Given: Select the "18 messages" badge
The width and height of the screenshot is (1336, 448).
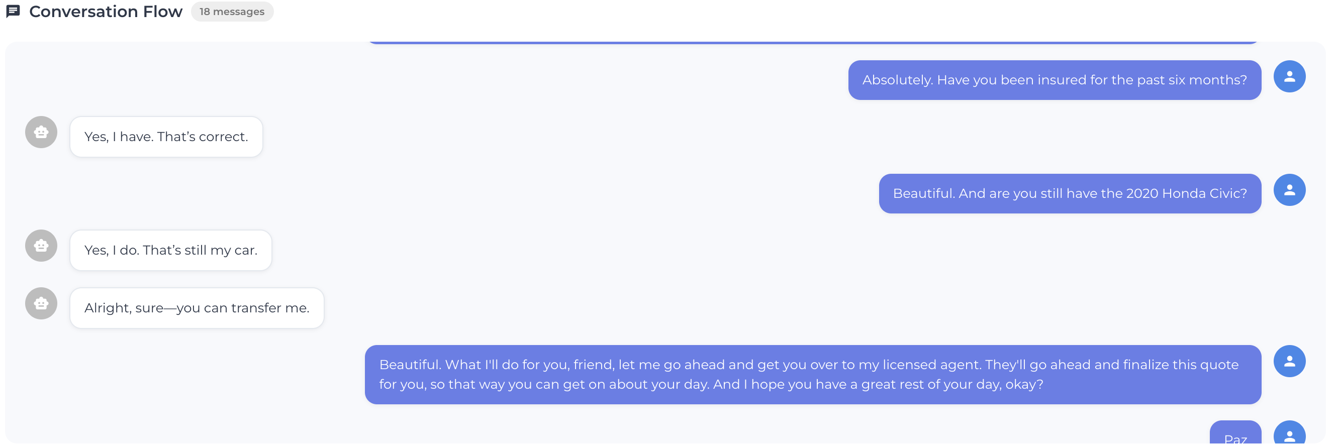Looking at the screenshot, I should [232, 11].
